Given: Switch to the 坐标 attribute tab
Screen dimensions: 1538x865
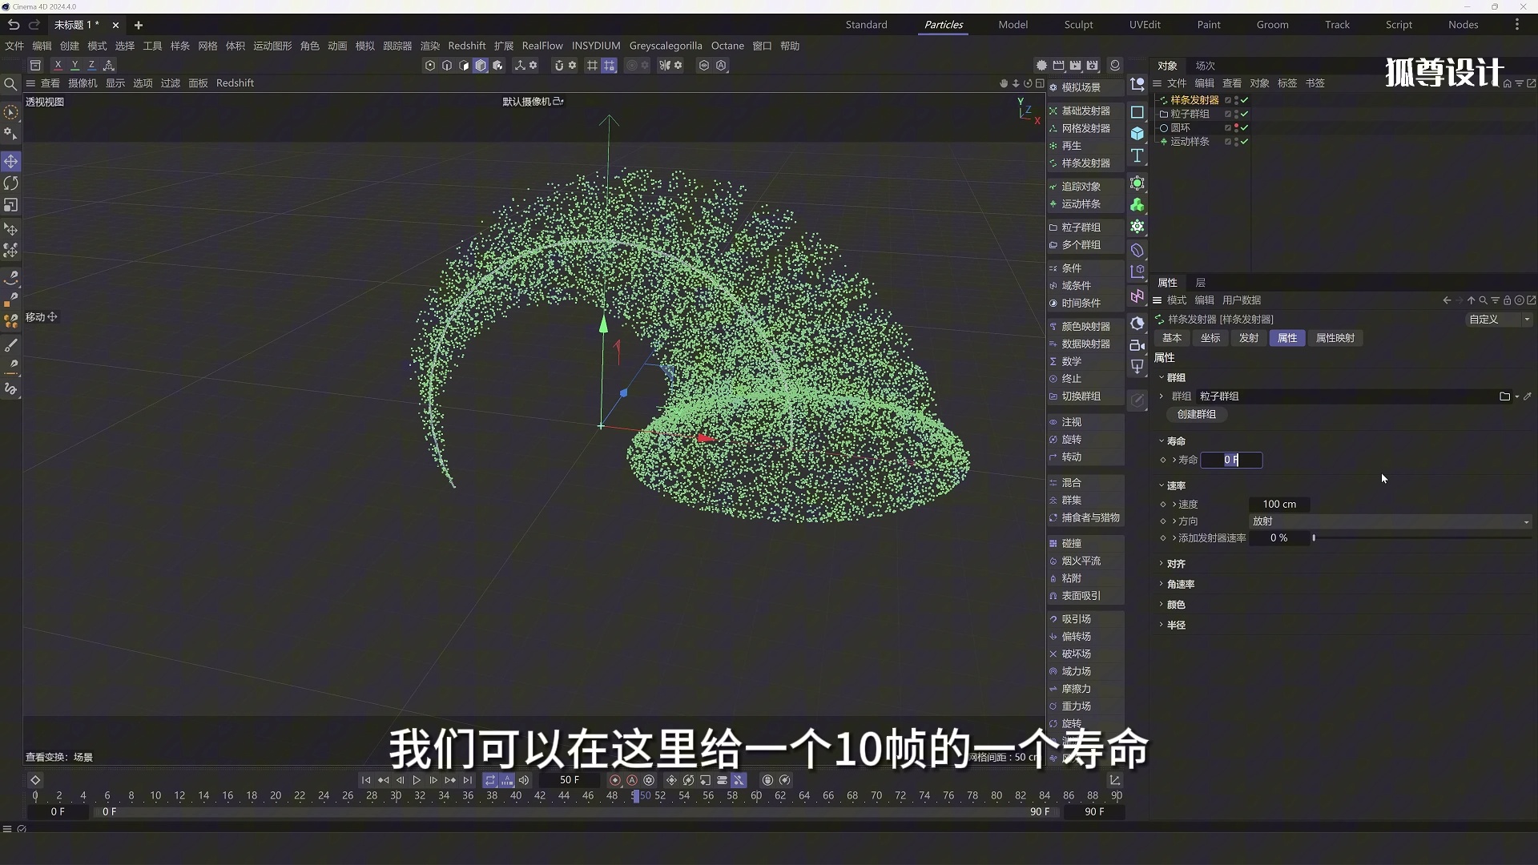Looking at the screenshot, I should 1210,338.
